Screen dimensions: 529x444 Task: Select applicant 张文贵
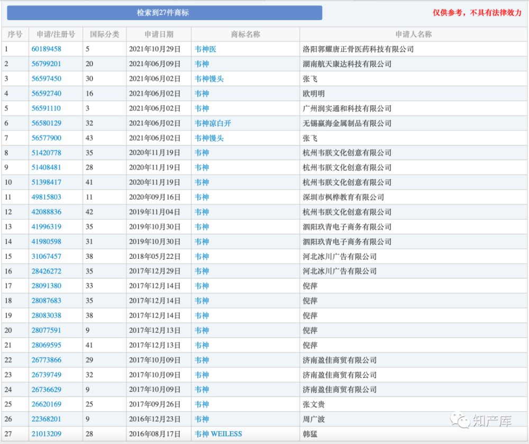coord(313,404)
